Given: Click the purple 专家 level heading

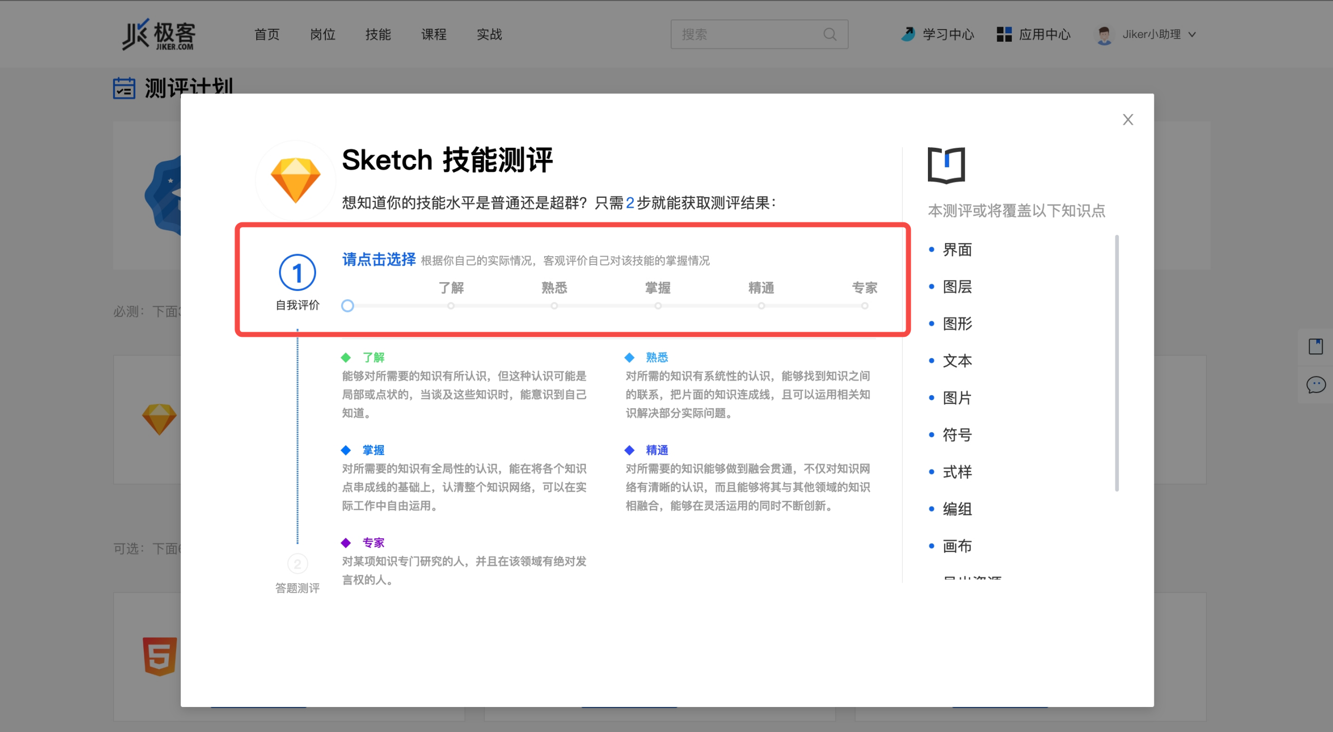Looking at the screenshot, I should (373, 543).
